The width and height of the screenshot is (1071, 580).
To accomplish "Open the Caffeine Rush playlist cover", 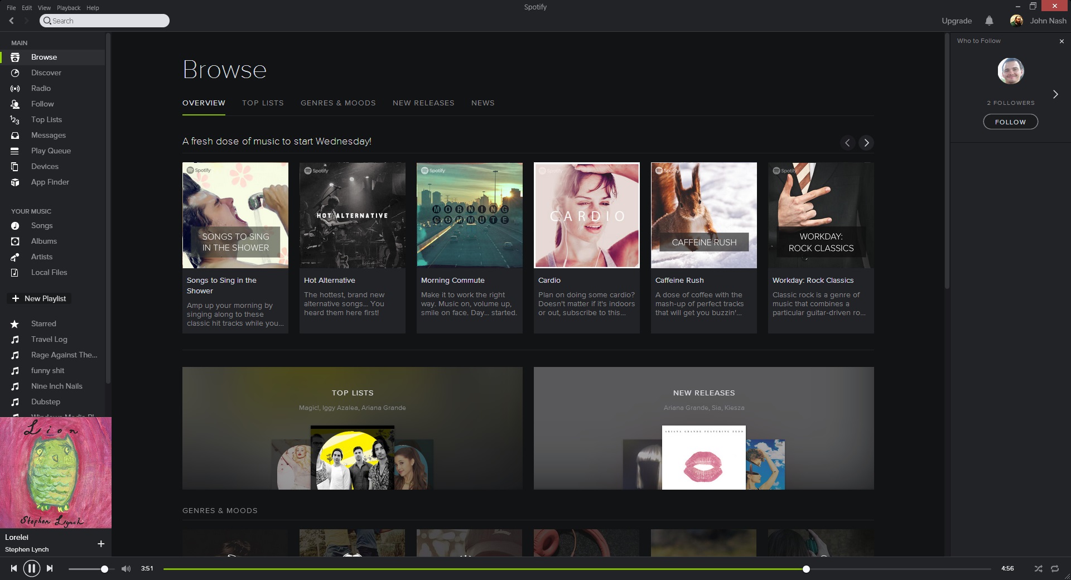I will [x=704, y=215].
